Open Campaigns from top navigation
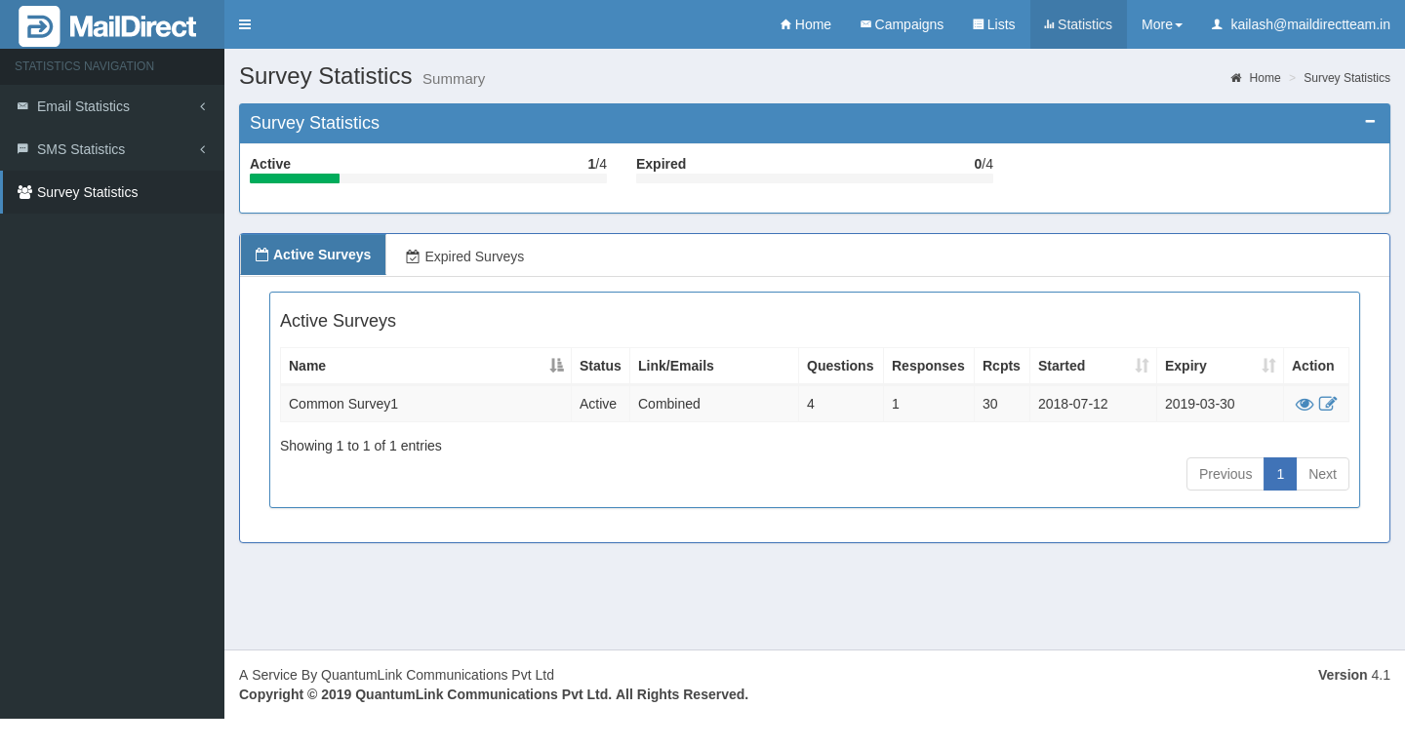 click(902, 24)
